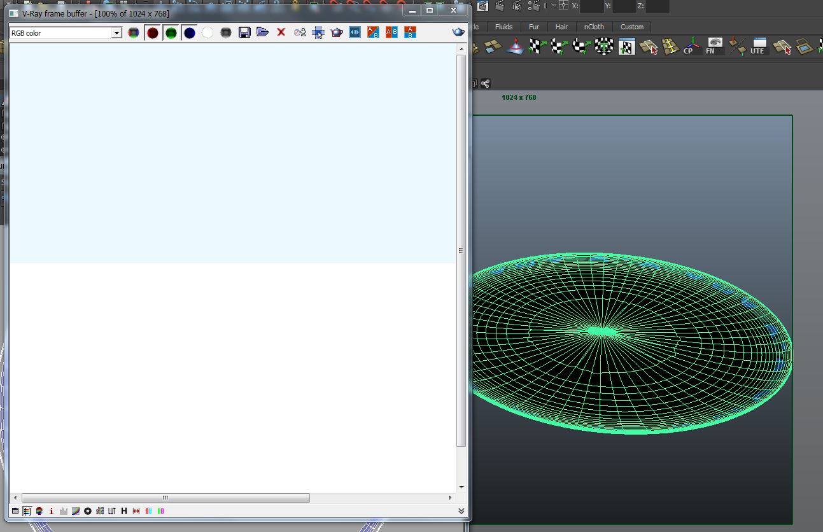Expand the bottom toolbar double chevron

coord(461,511)
